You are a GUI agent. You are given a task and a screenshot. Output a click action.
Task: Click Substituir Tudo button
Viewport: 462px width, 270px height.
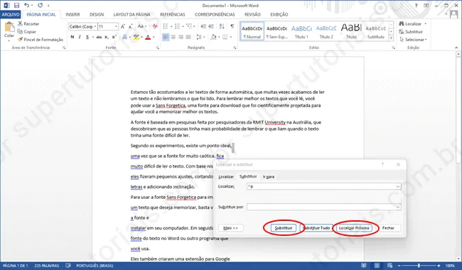point(316,228)
